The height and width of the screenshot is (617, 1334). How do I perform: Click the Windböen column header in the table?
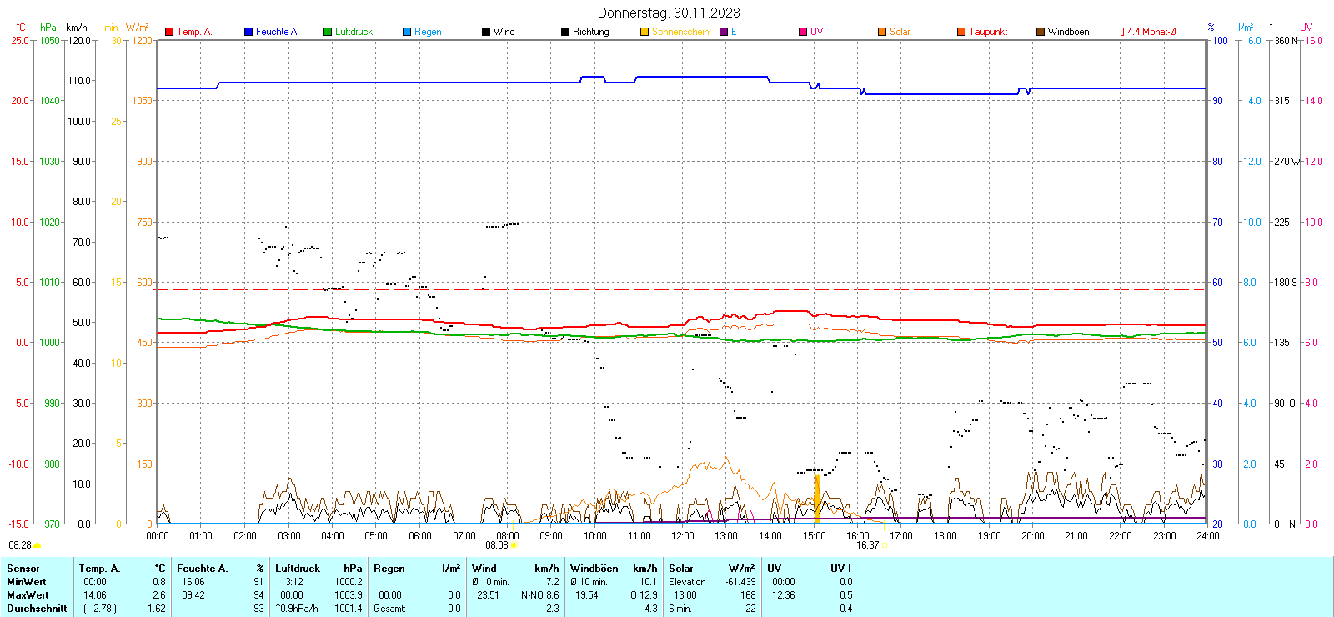tap(594, 569)
